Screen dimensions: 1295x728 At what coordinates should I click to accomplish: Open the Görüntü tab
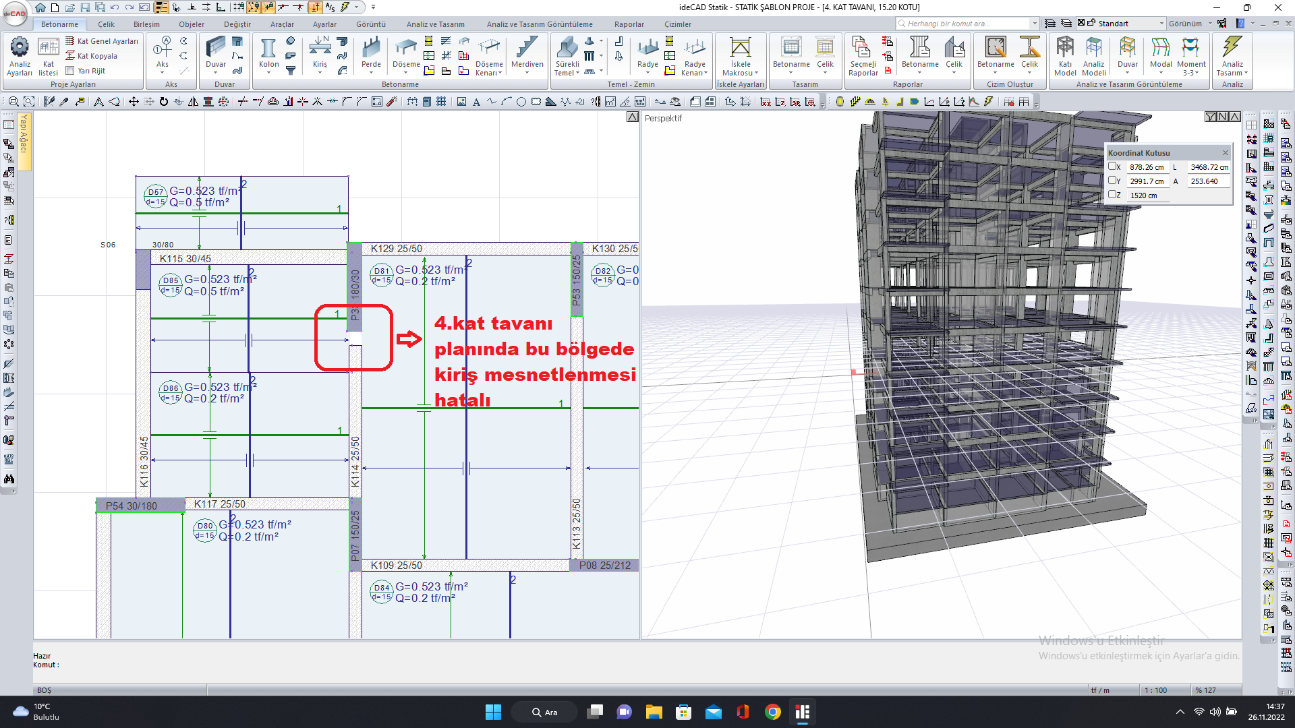click(370, 24)
